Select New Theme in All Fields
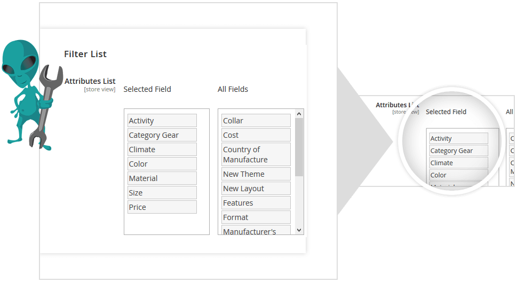517x282 pixels. point(256,174)
